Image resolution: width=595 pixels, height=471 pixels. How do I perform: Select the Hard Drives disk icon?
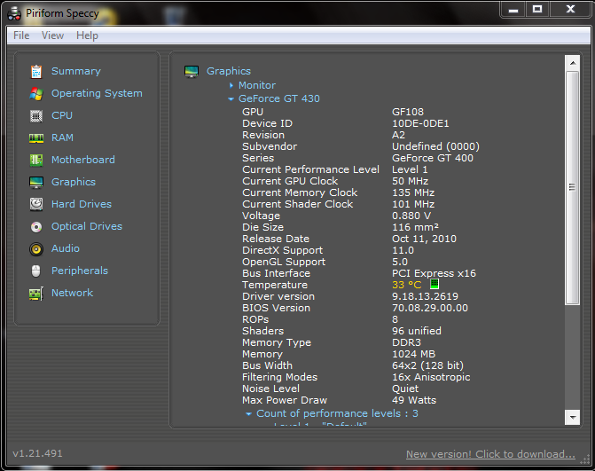point(36,204)
